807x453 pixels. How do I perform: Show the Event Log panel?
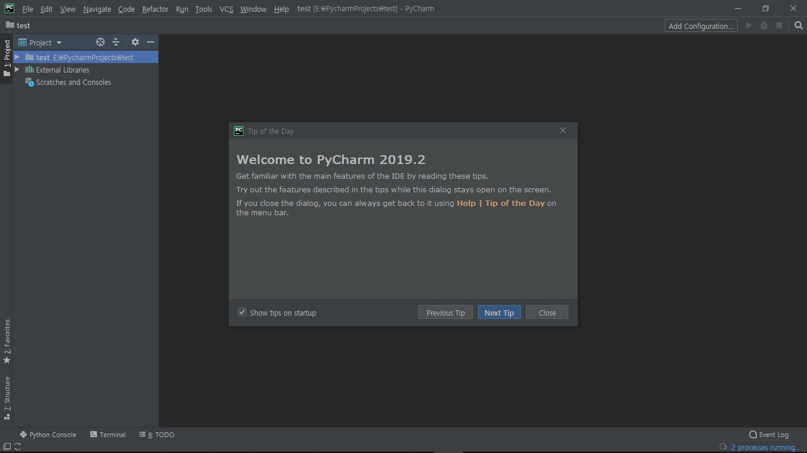[769, 435]
